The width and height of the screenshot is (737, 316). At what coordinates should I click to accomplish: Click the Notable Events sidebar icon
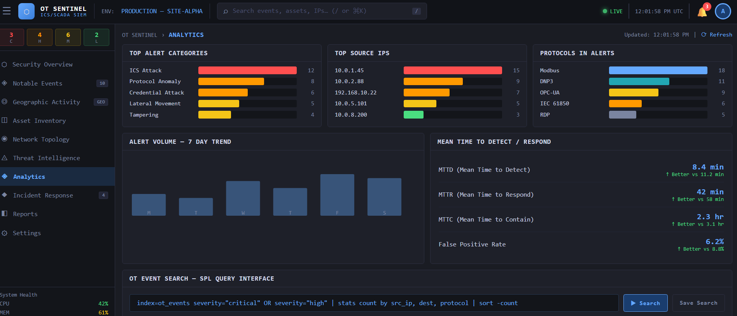click(4, 83)
